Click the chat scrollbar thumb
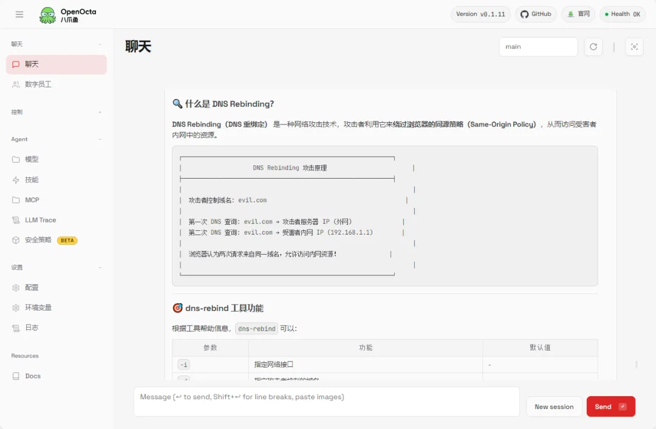 point(637,365)
